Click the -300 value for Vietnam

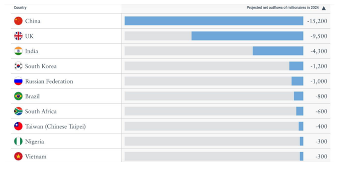pos(321,157)
